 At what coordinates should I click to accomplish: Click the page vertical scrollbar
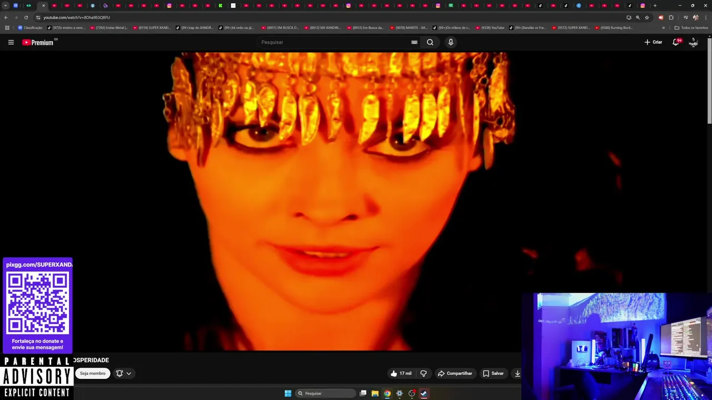(x=709, y=81)
